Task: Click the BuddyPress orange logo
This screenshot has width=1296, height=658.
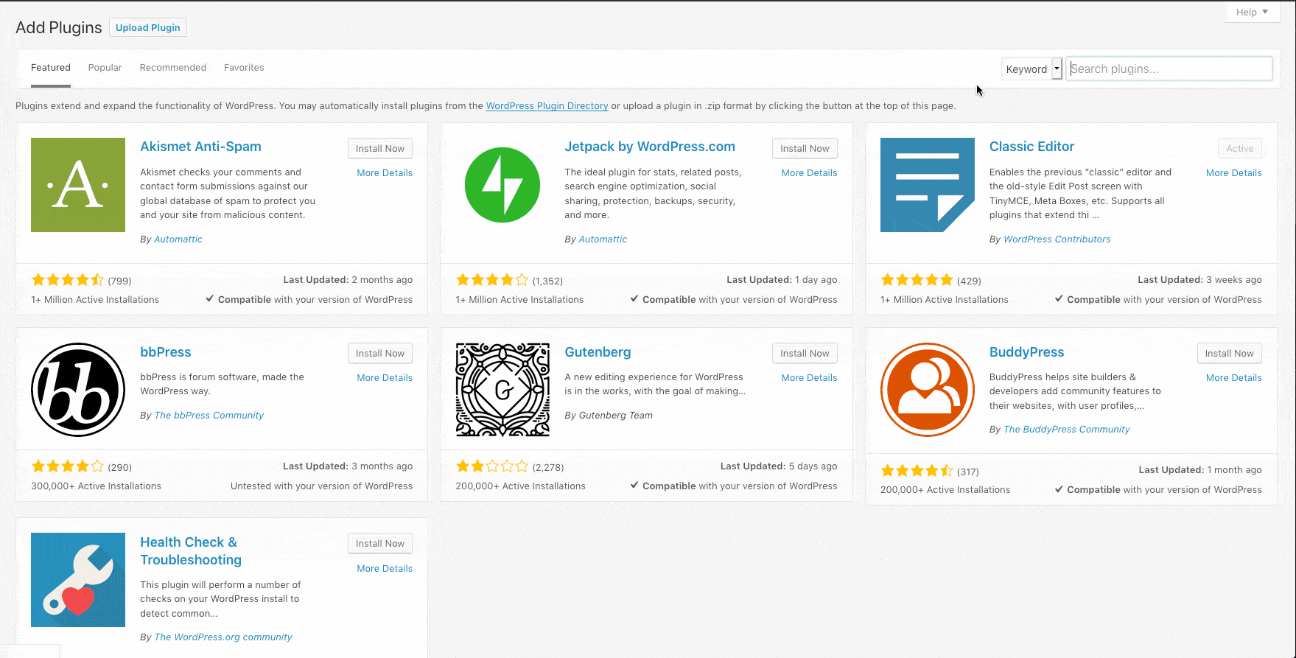Action: pos(928,390)
